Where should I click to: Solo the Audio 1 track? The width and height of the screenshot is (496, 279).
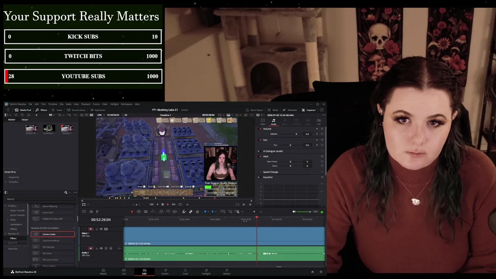click(106, 248)
